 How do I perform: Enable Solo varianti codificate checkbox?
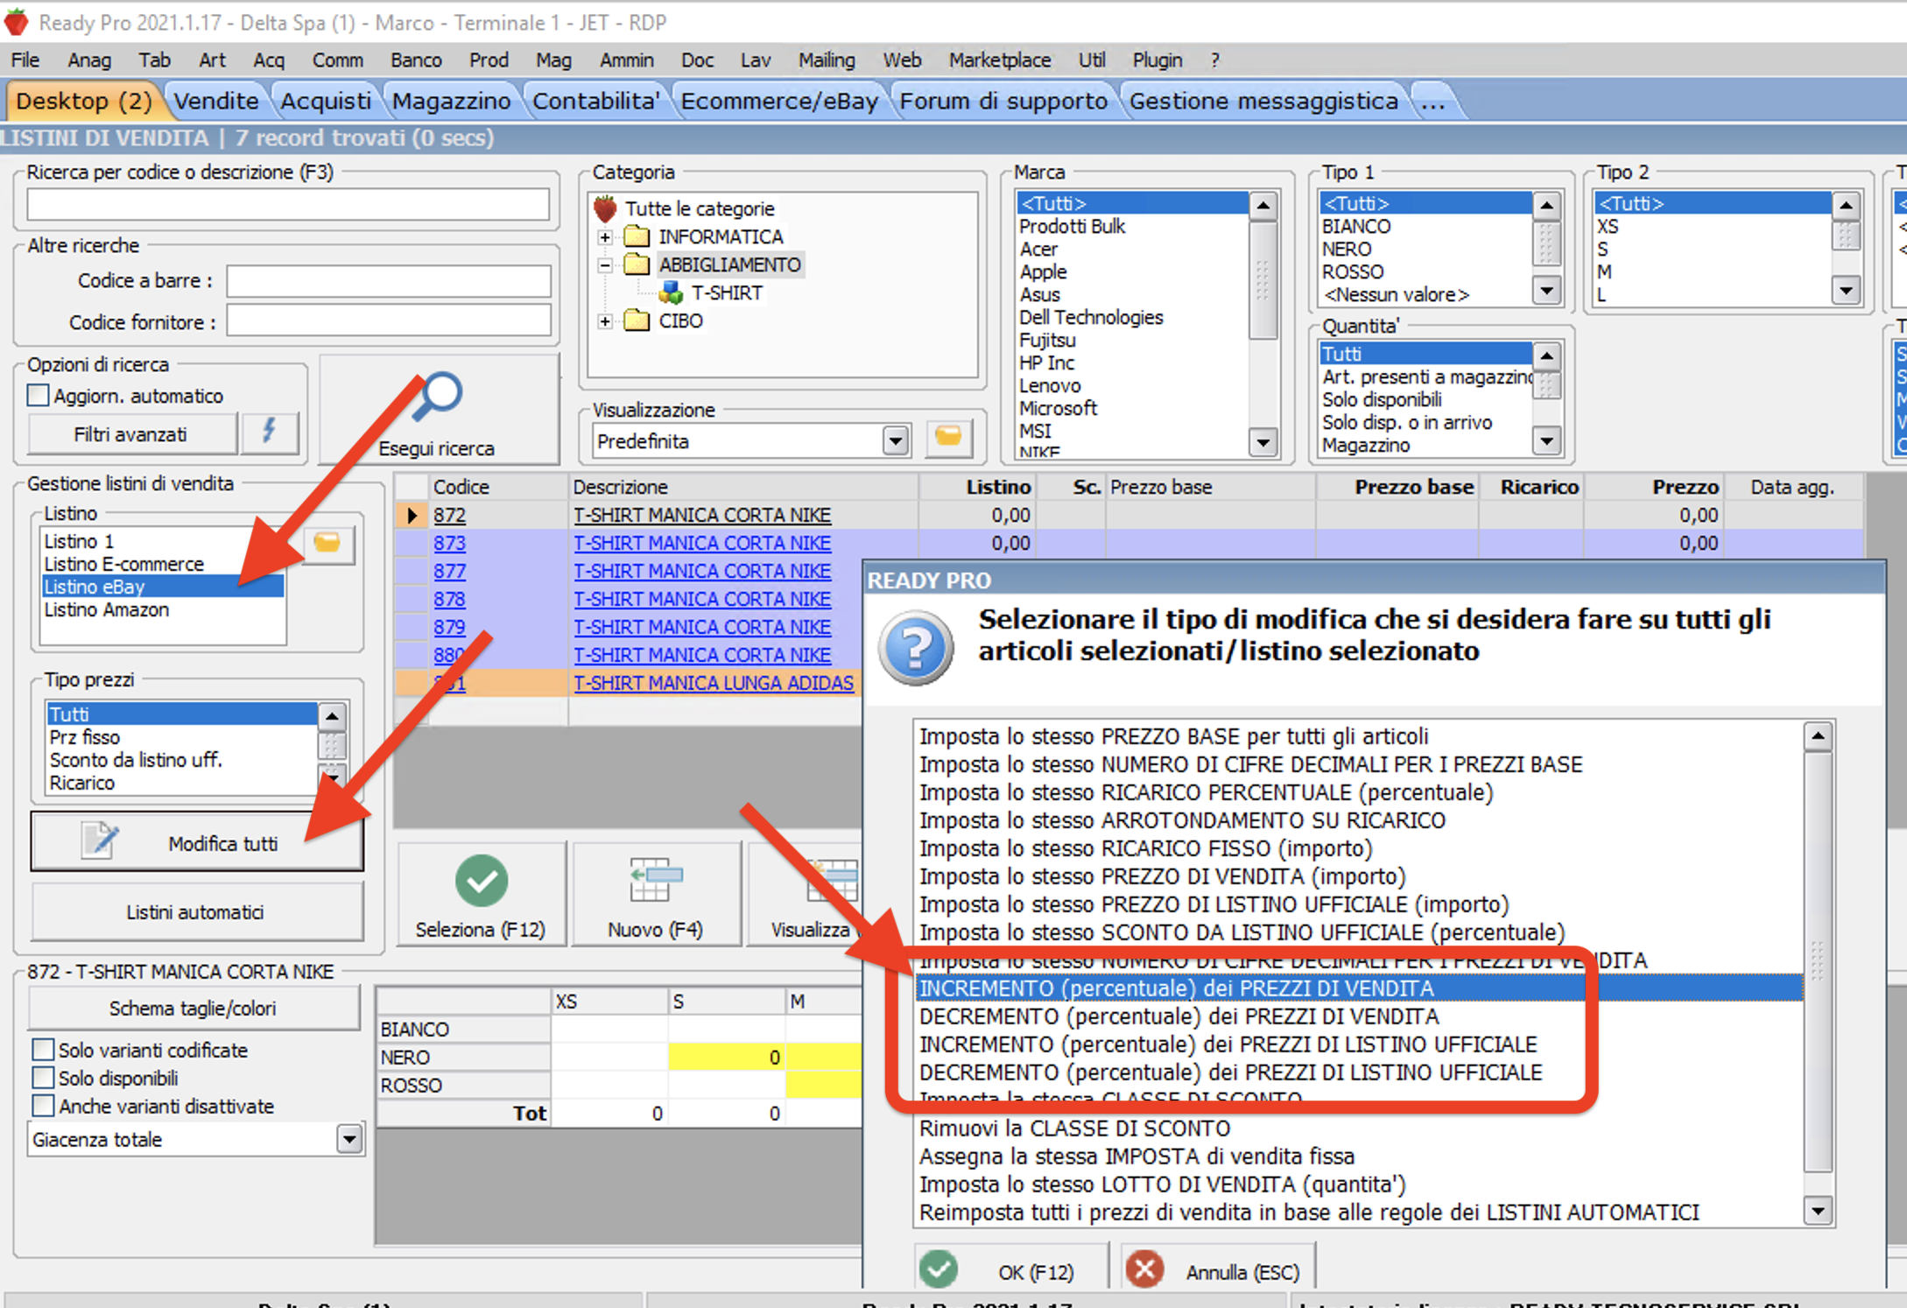click(43, 1049)
